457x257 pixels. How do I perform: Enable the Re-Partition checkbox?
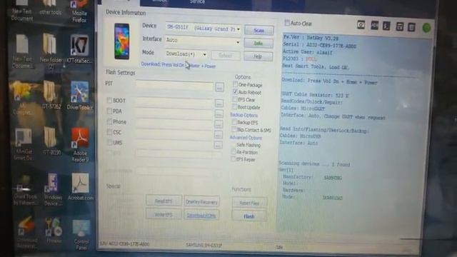coord(233,152)
